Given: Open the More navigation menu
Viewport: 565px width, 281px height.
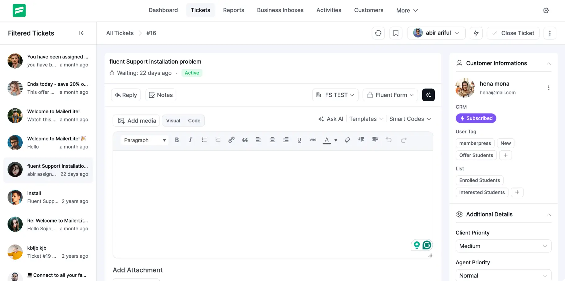Looking at the screenshot, I should click(407, 10).
